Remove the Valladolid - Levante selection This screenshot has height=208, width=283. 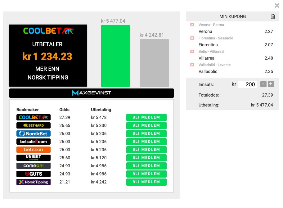point(192,65)
